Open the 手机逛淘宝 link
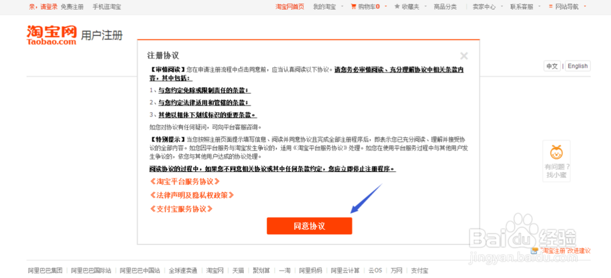 point(107,7)
